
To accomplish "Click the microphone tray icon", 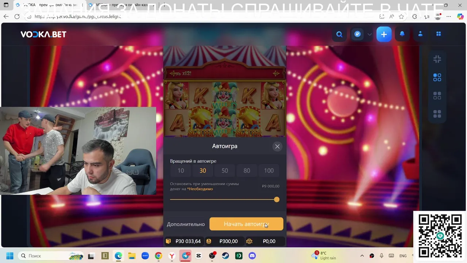I will point(381,256).
